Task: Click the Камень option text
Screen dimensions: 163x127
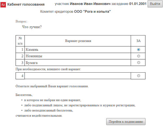Action: click(x=32, y=49)
